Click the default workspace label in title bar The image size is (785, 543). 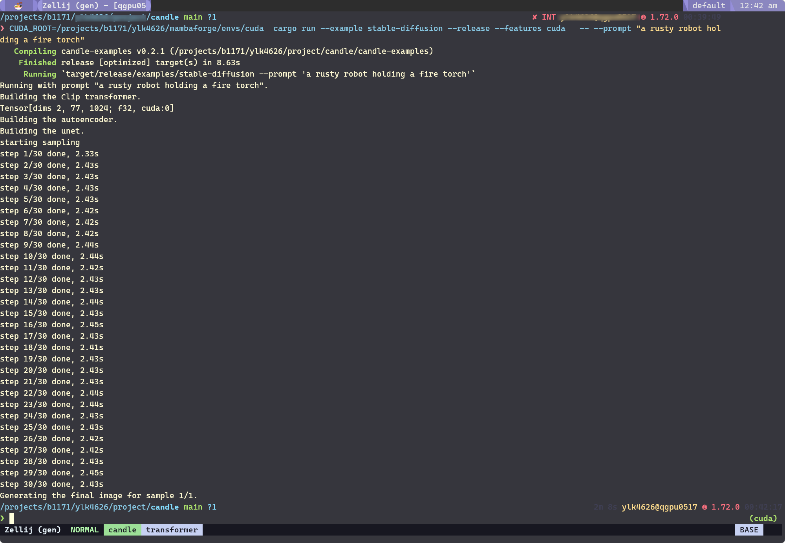click(x=708, y=6)
